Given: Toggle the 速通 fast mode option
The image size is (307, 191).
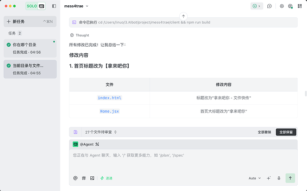Looking at the screenshot, I should click(x=106, y=178).
